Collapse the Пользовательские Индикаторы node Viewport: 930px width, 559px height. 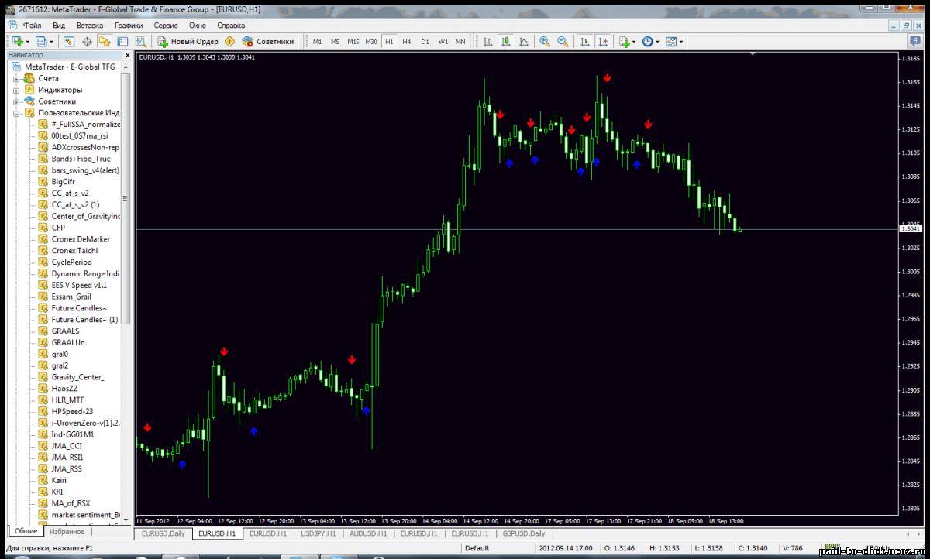coord(16,113)
